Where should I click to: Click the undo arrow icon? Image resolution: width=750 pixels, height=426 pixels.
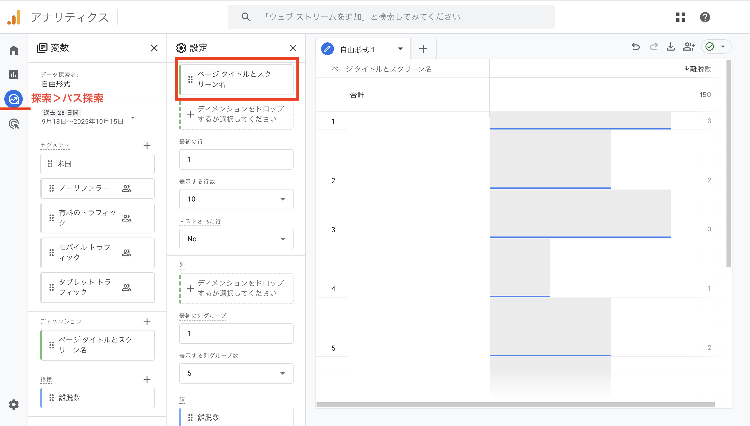coord(636,47)
